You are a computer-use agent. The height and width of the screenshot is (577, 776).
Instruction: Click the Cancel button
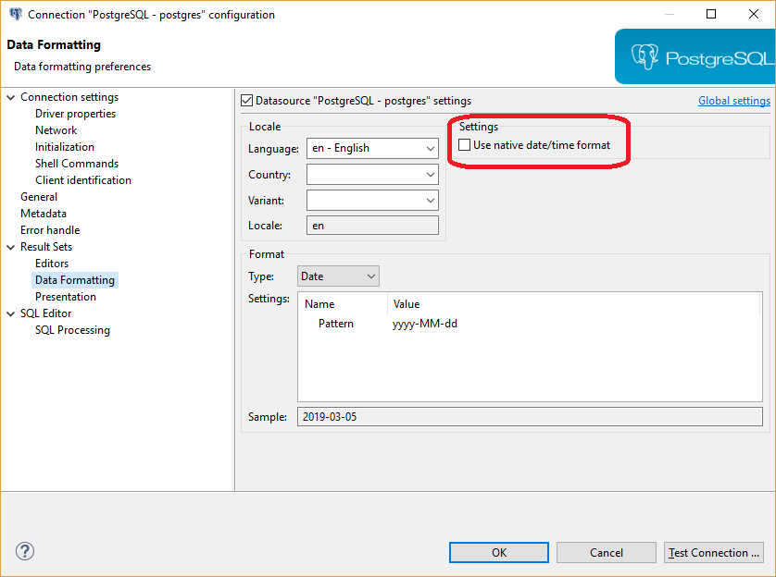pyautogui.click(x=607, y=552)
